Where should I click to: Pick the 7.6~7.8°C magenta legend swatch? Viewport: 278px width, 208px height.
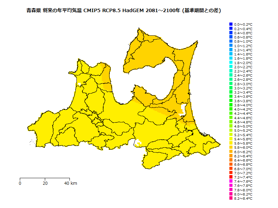[231, 185]
